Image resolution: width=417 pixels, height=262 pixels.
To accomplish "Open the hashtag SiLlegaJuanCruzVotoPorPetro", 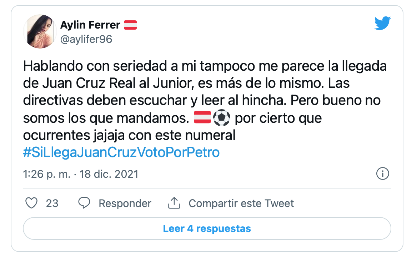I will (x=121, y=152).
